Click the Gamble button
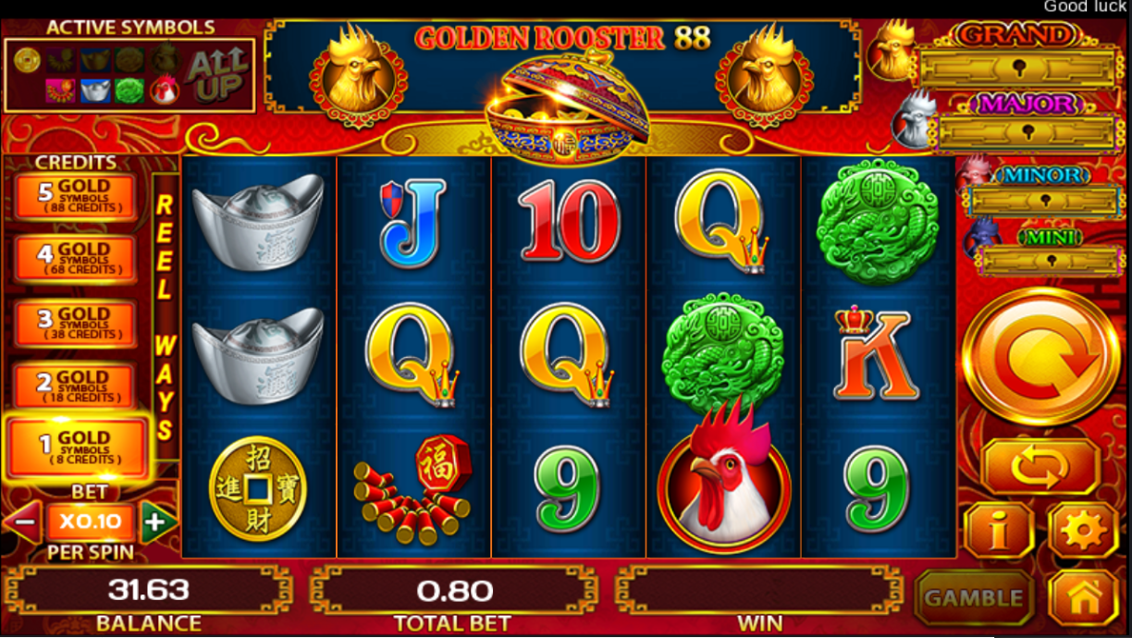The image size is (1132, 638). click(x=975, y=599)
